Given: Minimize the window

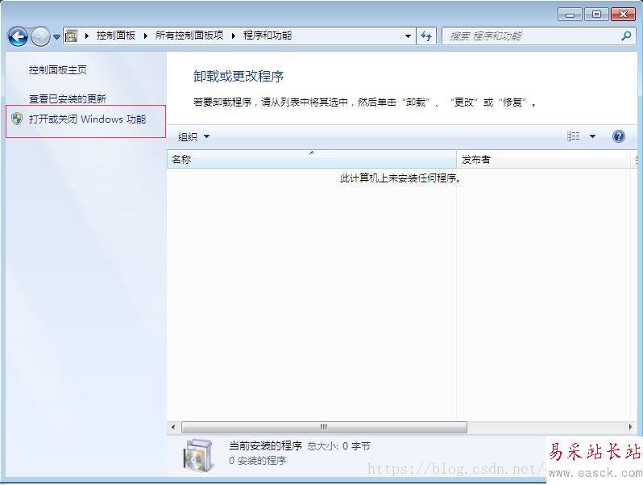Looking at the screenshot, I should pos(570,15).
